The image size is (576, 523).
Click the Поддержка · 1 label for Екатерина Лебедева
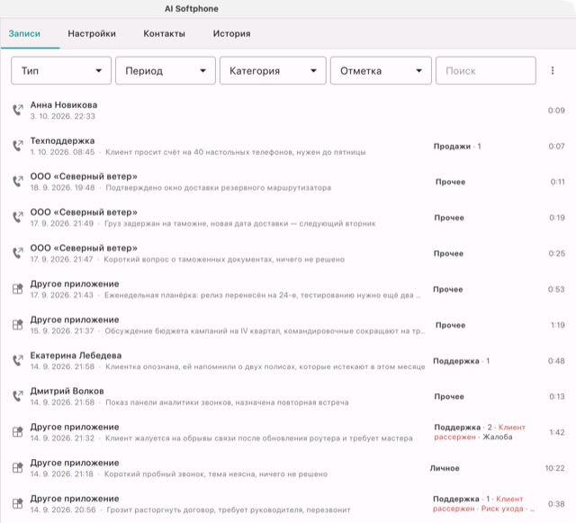(x=462, y=361)
